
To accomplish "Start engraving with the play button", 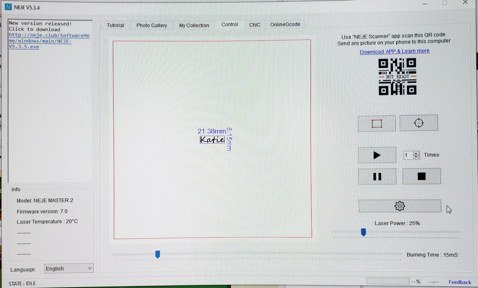I will point(377,155).
